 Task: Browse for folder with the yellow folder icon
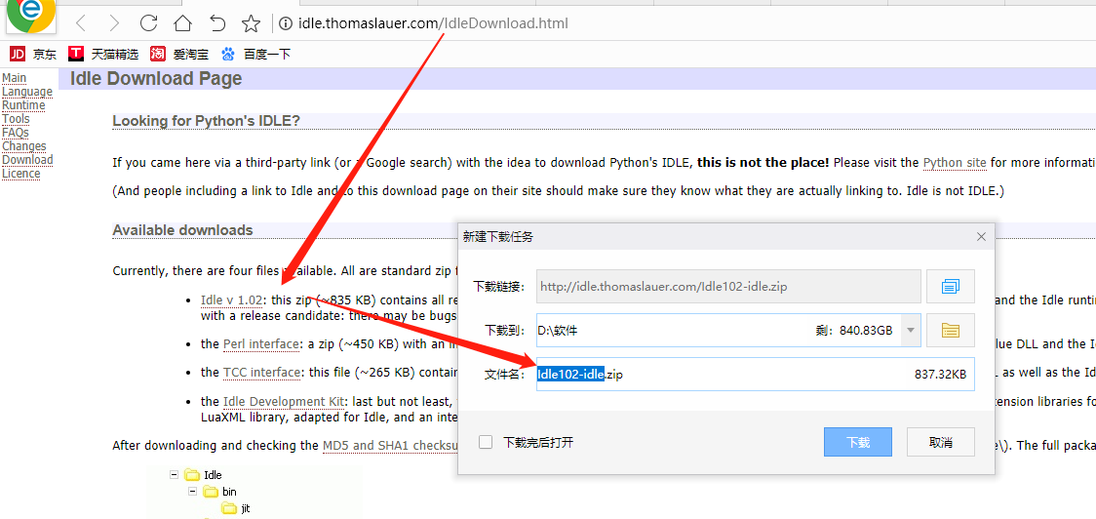[x=951, y=330]
